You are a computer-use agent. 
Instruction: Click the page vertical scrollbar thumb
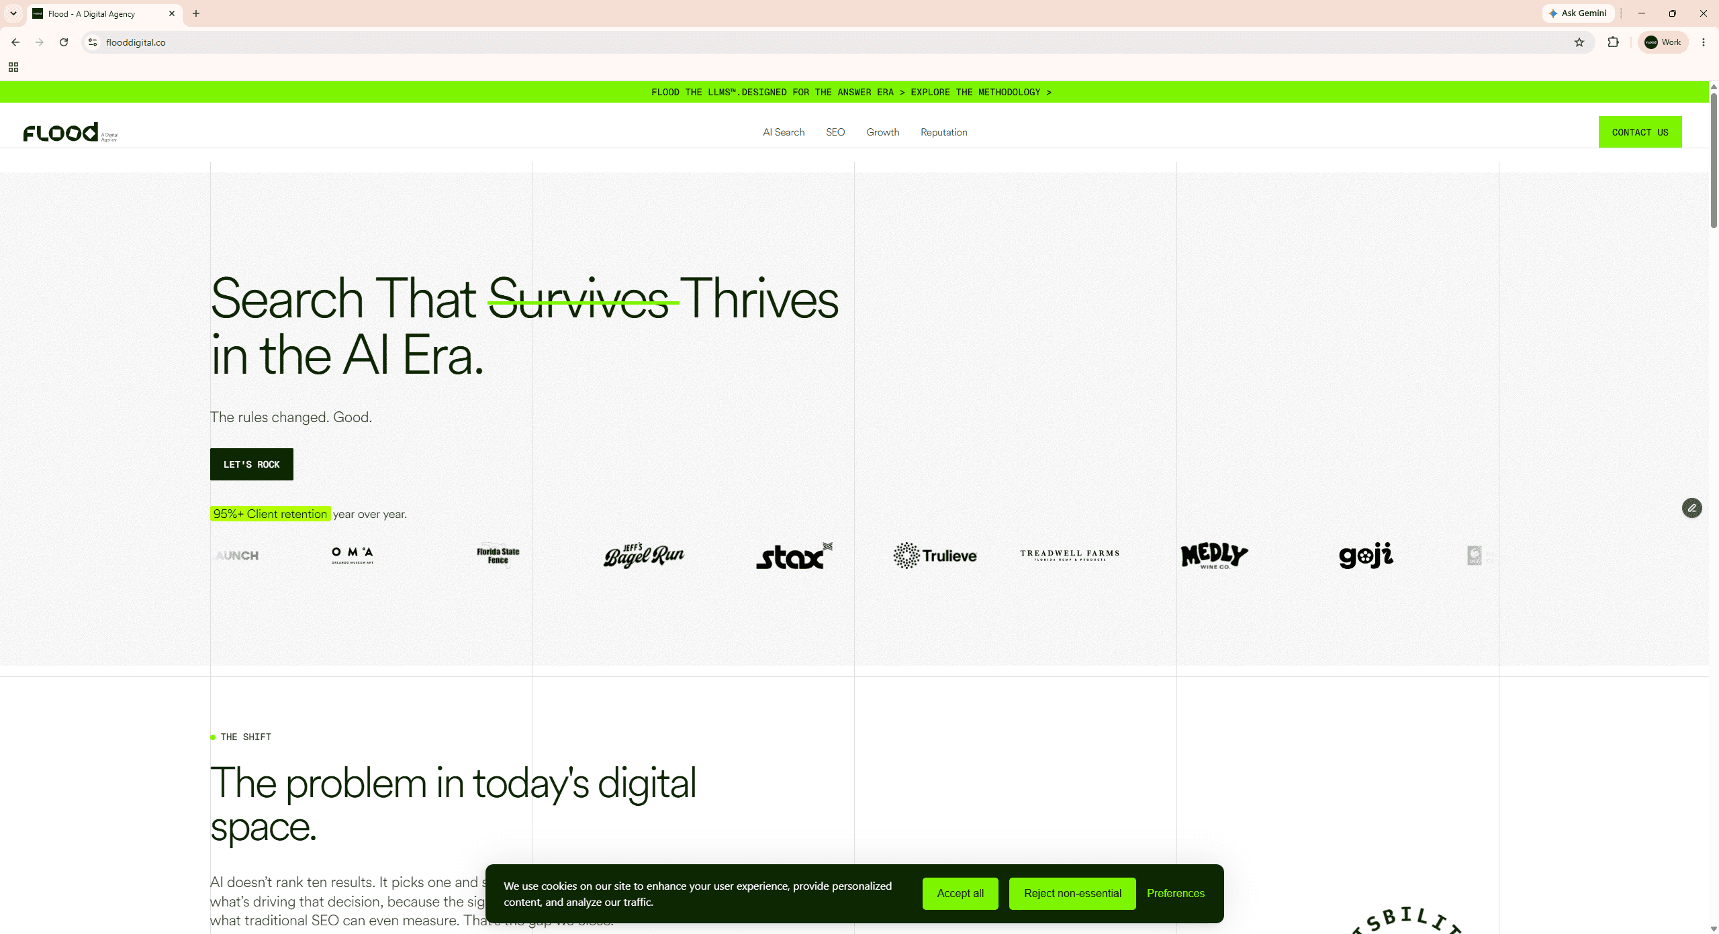click(x=1714, y=161)
